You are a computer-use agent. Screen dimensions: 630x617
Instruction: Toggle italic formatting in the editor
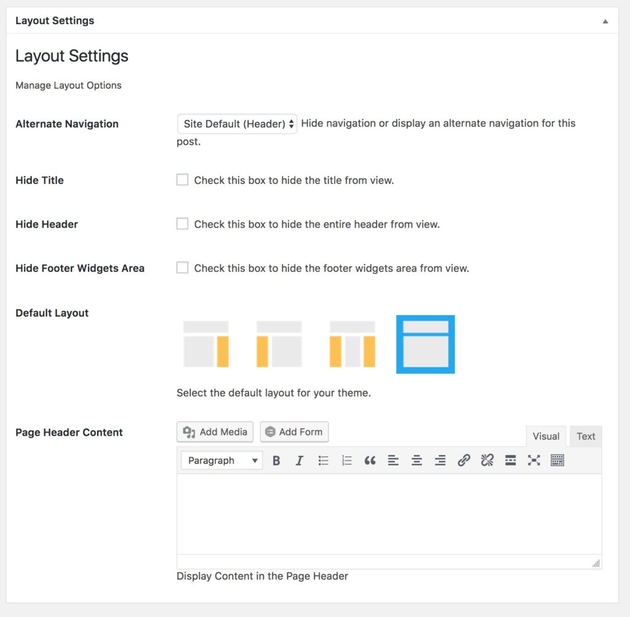click(x=299, y=460)
